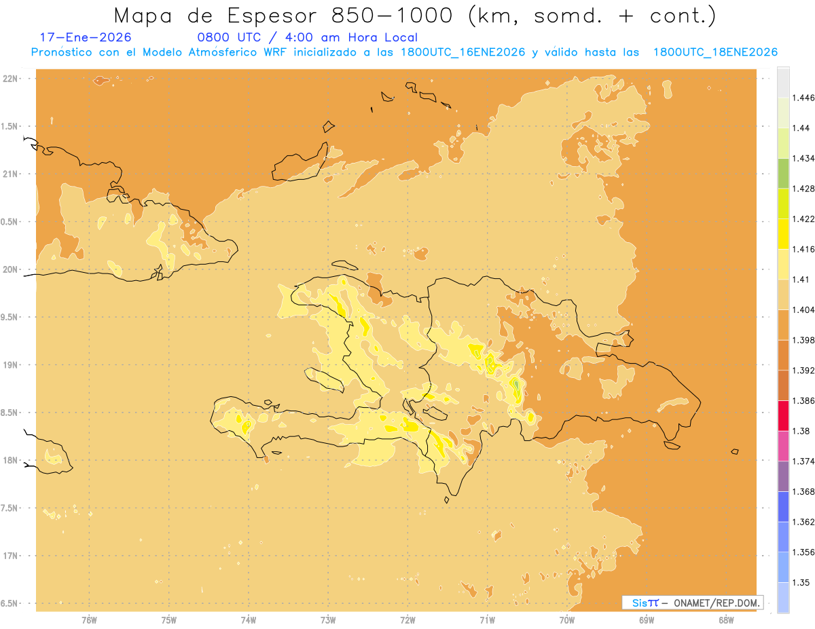Select the "18N" latitude label
This screenshot has width=815, height=629.
click(x=10, y=461)
